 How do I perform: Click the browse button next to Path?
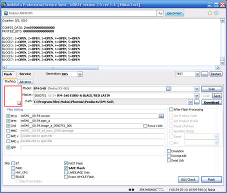197,102
